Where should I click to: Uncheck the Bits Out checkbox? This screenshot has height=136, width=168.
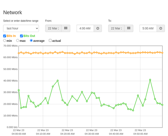[22, 36]
